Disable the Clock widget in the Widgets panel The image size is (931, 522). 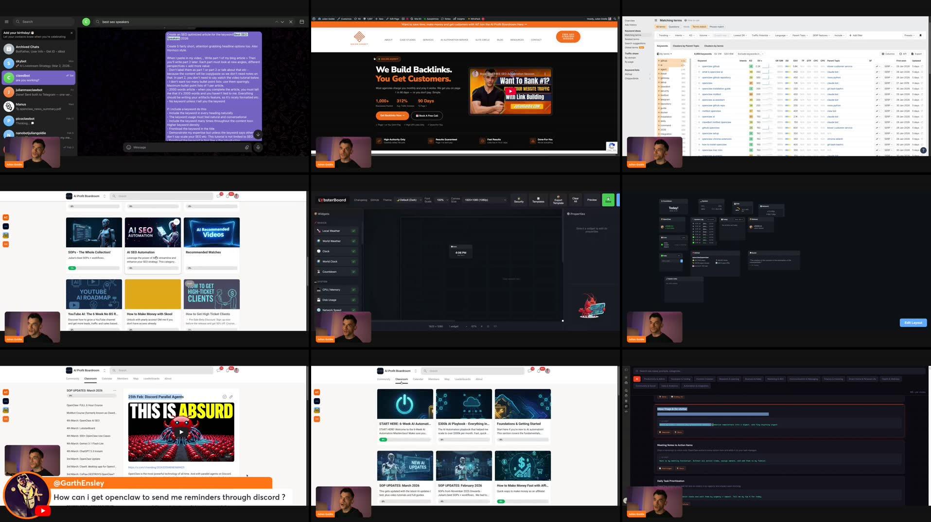(x=352, y=251)
